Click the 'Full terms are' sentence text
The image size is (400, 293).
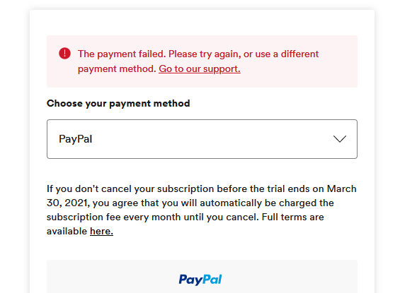click(x=293, y=217)
